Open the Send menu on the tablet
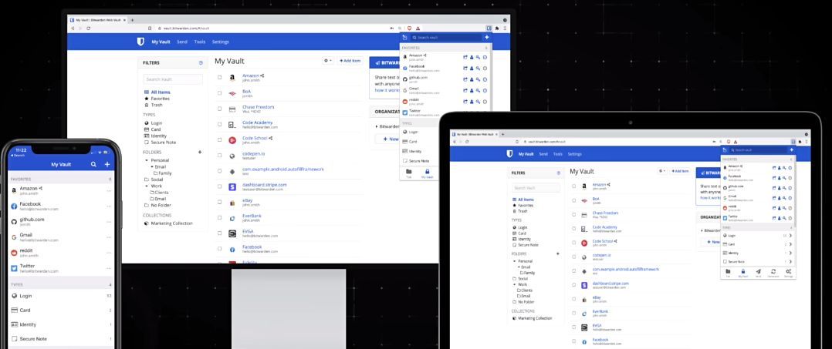Image resolution: width=832 pixels, height=349 pixels. pos(543,154)
